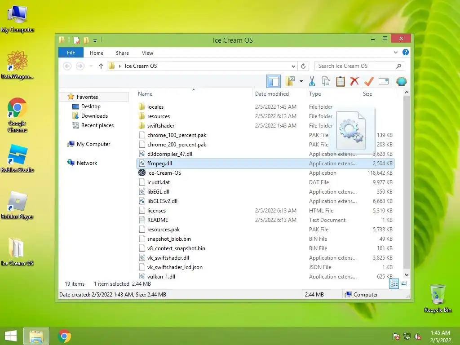
Task: Select the licenses HTML file
Action: point(265,210)
